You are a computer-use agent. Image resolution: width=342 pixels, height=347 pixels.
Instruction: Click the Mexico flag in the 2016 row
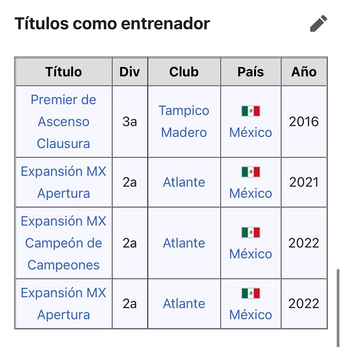click(x=250, y=111)
